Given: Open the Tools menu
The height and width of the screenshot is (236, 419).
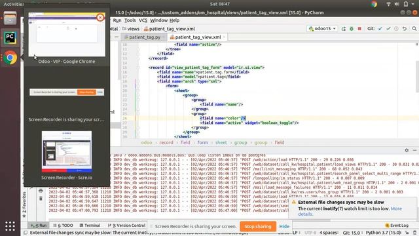Looking at the screenshot, I should pyautogui.click(x=130, y=20).
